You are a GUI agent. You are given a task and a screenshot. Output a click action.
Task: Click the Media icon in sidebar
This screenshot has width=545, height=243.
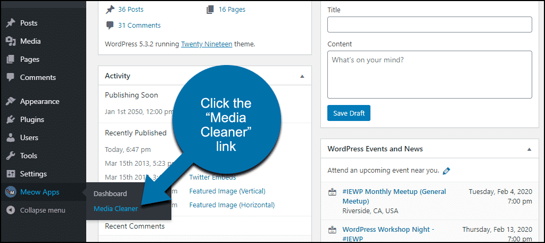(11, 41)
